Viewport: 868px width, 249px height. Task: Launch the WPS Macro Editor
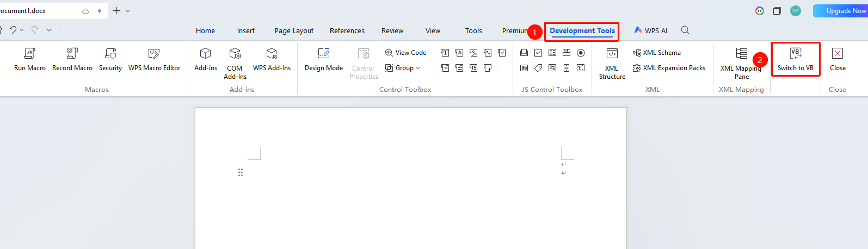pos(154,59)
